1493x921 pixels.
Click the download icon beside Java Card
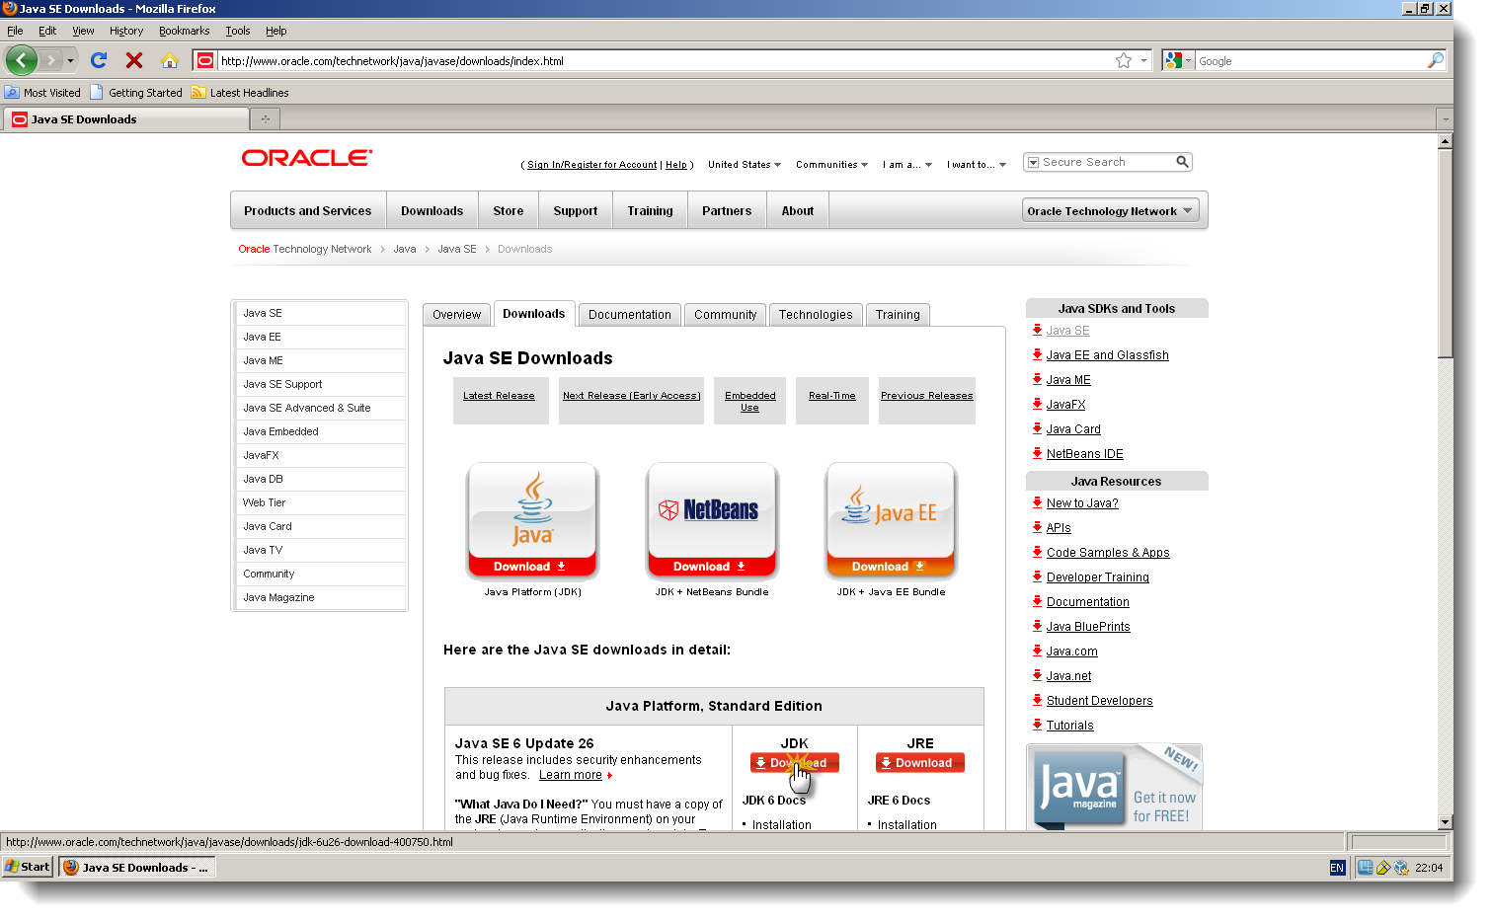click(1035, 428)
